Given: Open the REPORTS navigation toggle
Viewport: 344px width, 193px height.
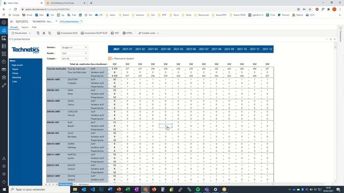Looking at the screenshot, I should (11, 21).
